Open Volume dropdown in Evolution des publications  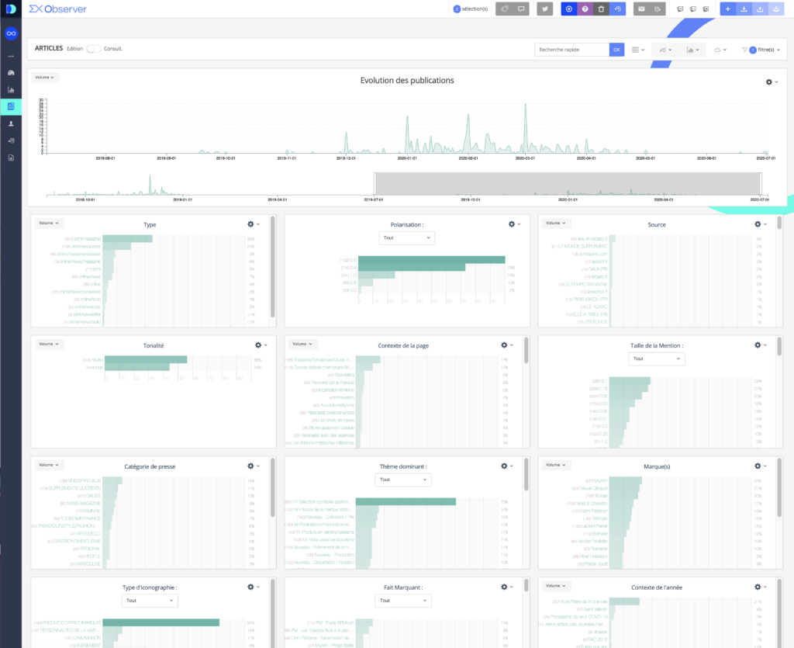tap(46, 78)
